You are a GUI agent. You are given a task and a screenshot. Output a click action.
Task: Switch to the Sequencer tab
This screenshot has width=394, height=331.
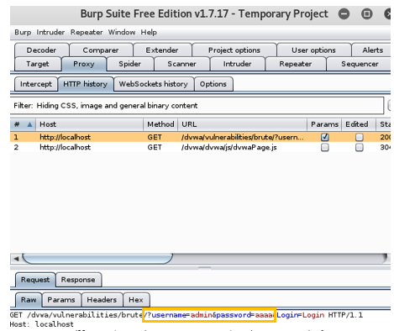coord(360,64)
